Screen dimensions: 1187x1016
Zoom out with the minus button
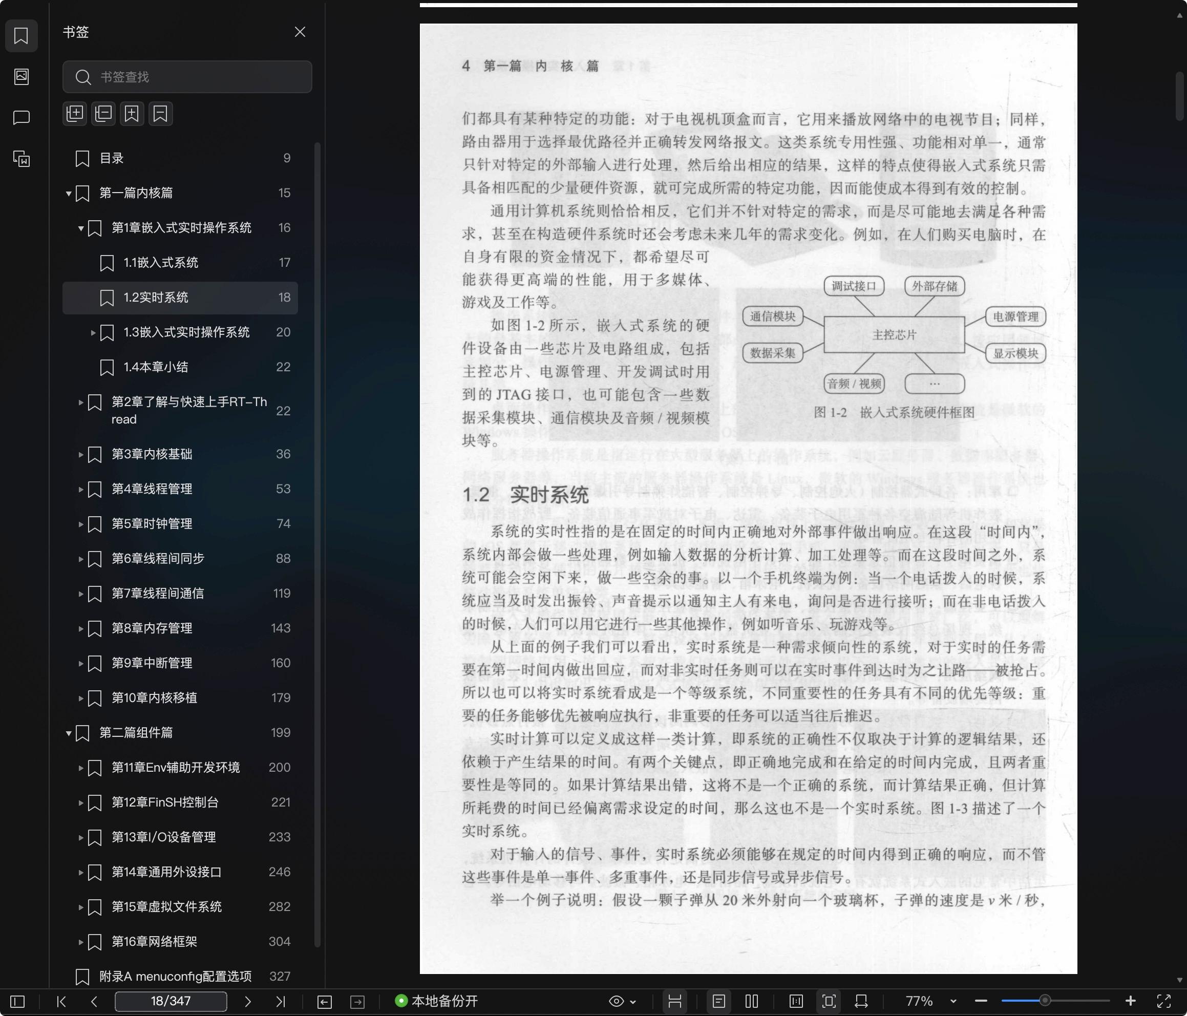point(981,1002)
